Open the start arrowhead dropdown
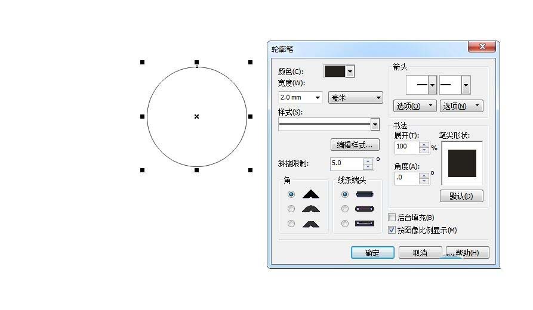 pos(432,85)
